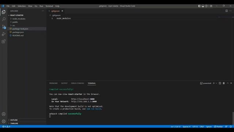Select the TERMINAL panel tab
The image size is (234, 132).
click(x=92, y=83)
